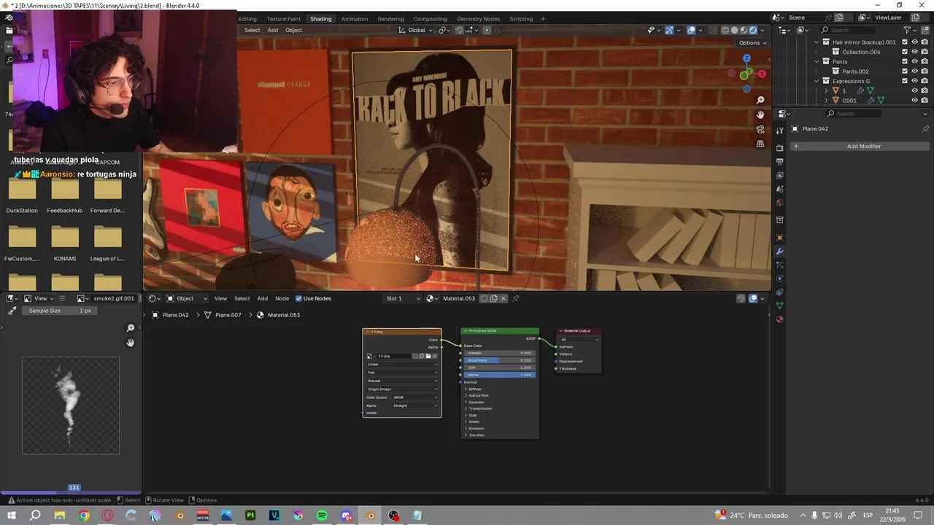Open Global transform orientation dropdown
Image resolution: width=934 pixels, height=525 pixels.
tap(417, 30)
